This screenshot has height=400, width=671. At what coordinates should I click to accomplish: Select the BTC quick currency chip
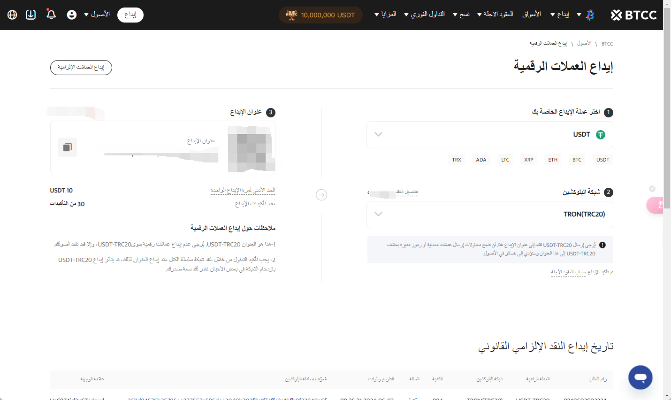577,160
